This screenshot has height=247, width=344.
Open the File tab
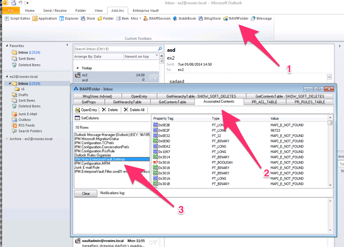11,11
